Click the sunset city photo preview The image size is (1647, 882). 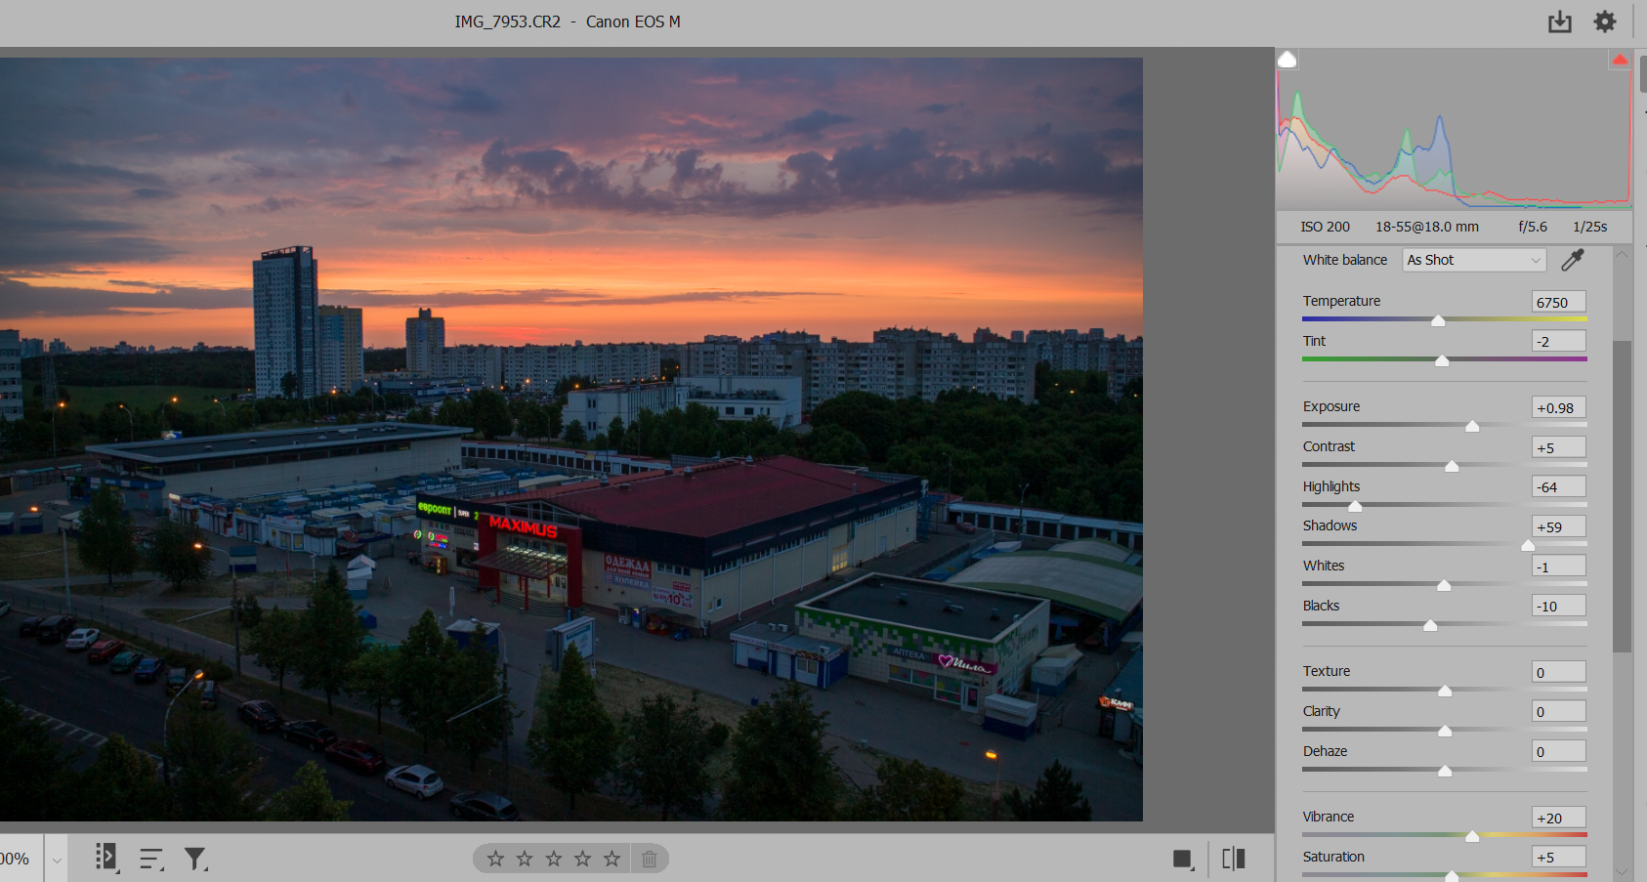coord(571,439)
